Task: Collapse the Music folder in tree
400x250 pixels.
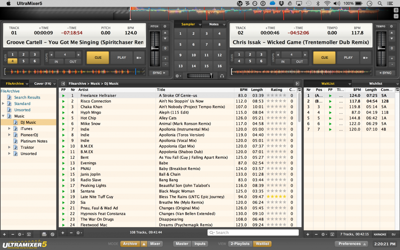Action: pyautogui.click(x=3, y=116)
